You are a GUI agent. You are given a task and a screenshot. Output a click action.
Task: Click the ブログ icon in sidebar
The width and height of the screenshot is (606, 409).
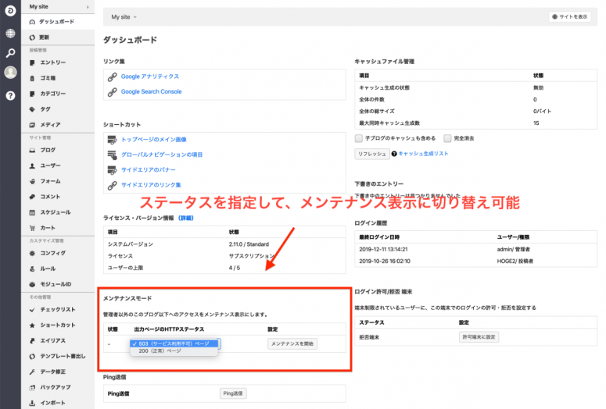33,150
